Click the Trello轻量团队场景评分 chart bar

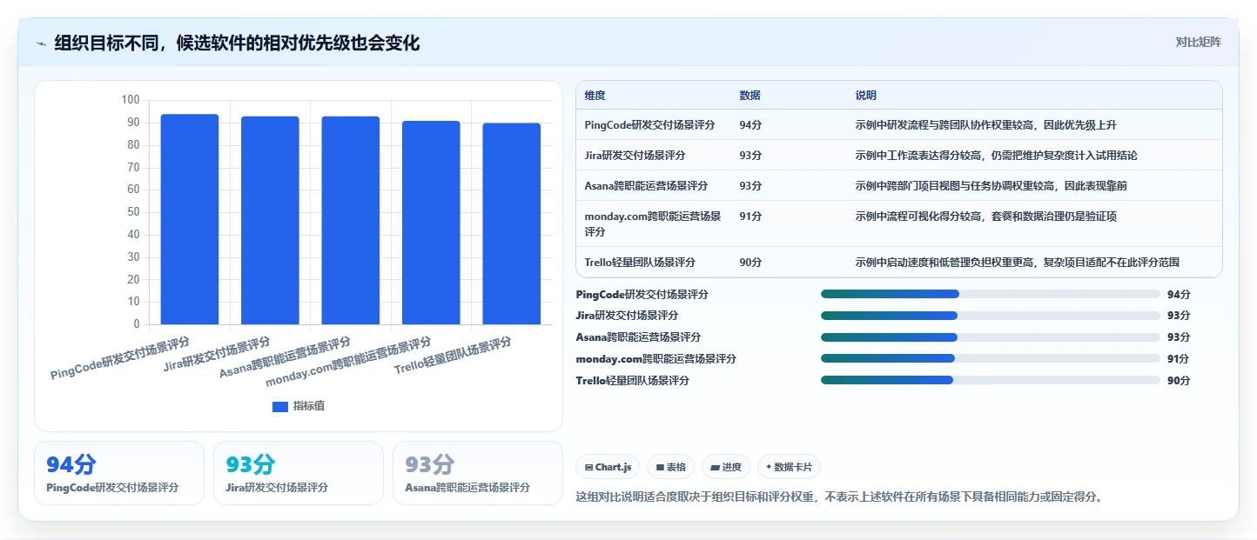coord(512,223)
